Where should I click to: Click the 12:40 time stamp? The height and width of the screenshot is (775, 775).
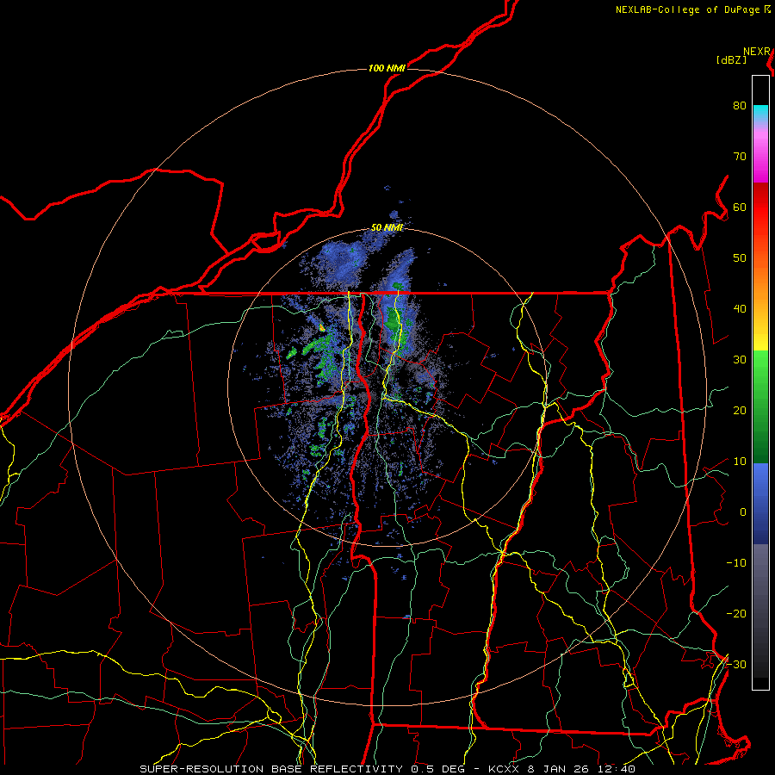617,769
